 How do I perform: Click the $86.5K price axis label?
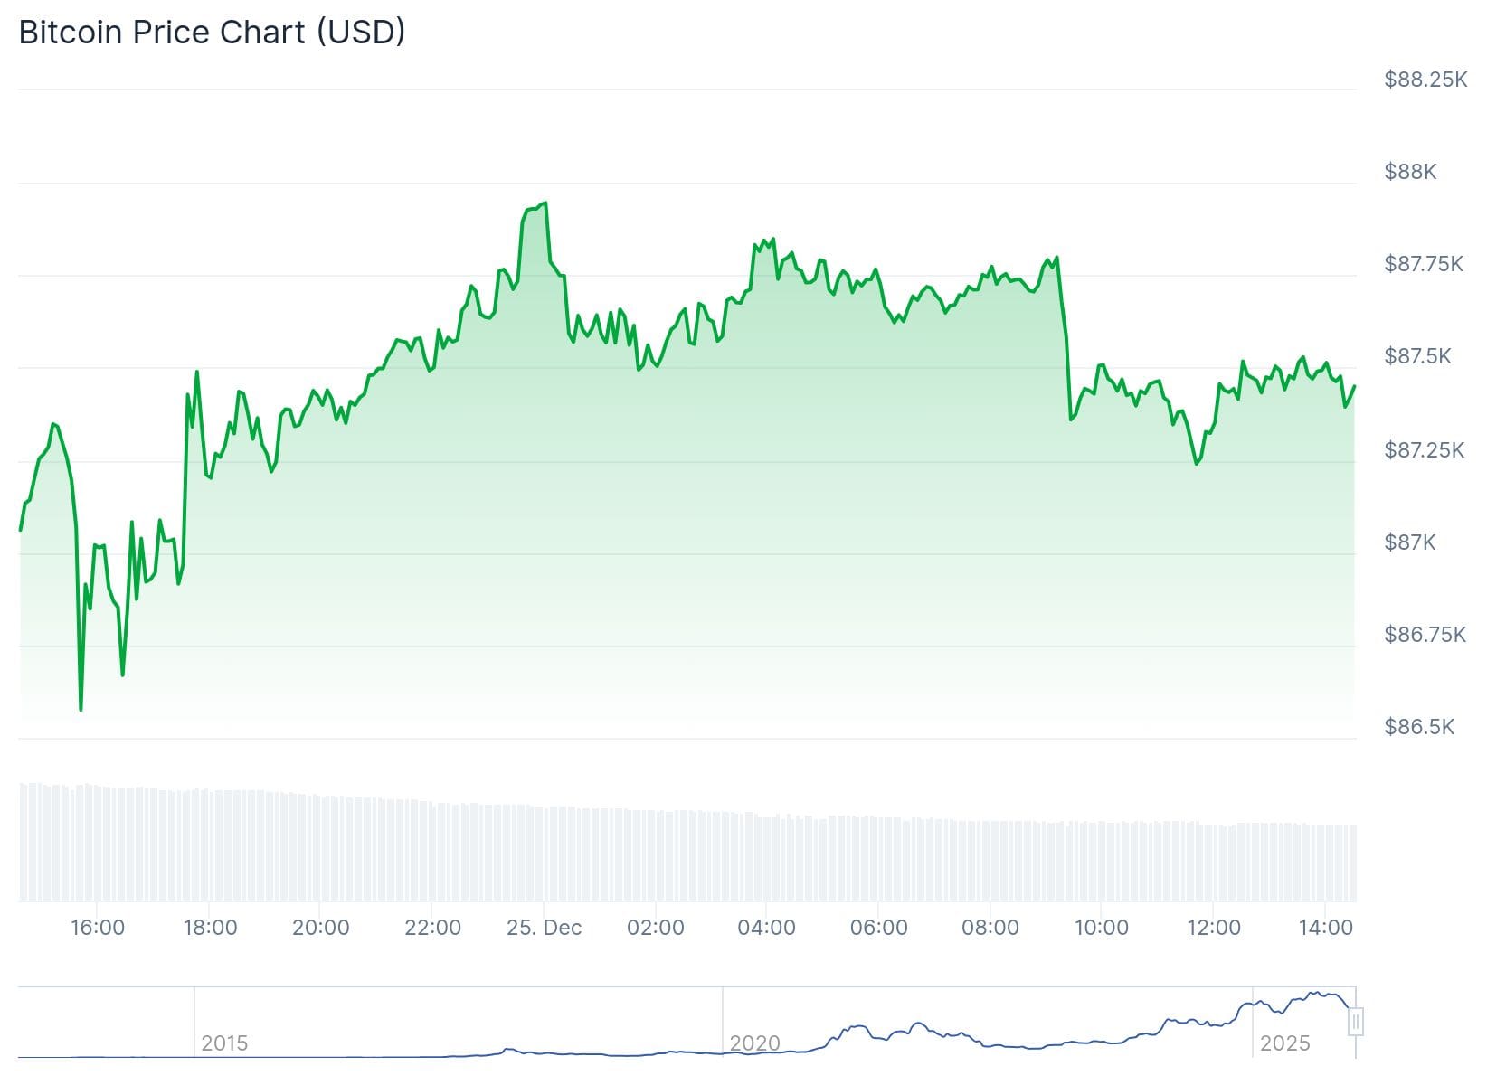(x=1418, y=727)
